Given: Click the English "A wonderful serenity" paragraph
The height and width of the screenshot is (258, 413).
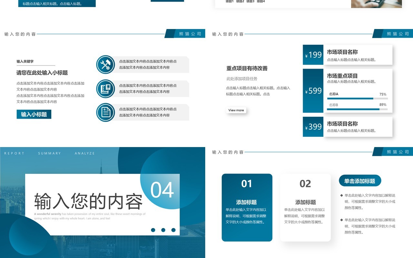Looking at the screenshot, I should pyautogui.click(x=90, y=216).
